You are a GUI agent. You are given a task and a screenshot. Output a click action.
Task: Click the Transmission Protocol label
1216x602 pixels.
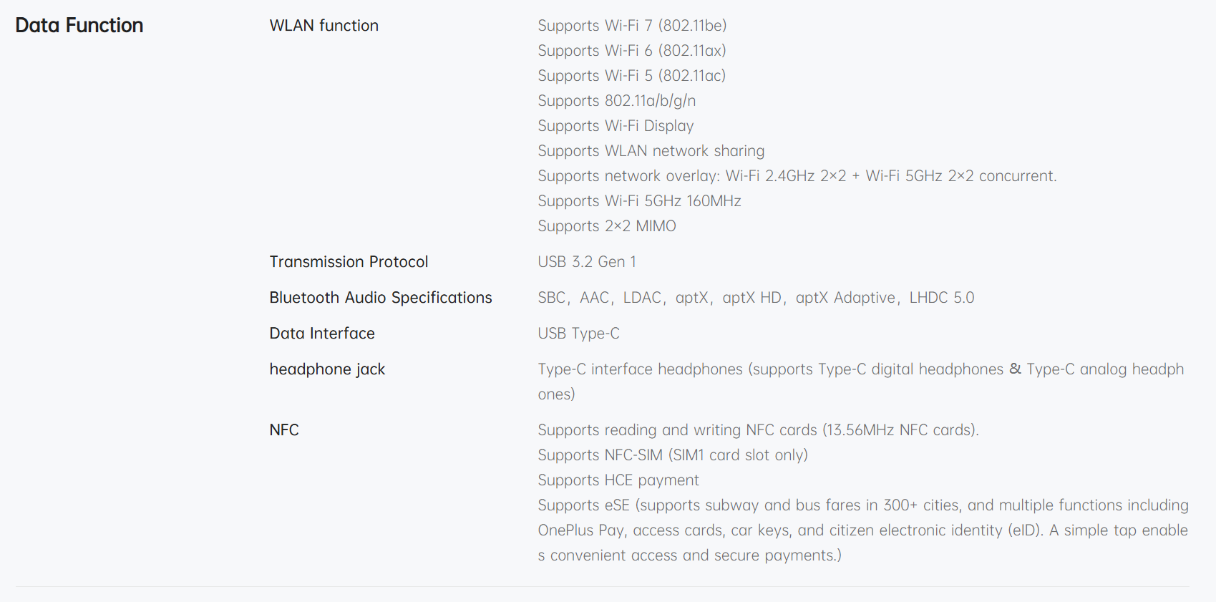(x=349, y=262)
